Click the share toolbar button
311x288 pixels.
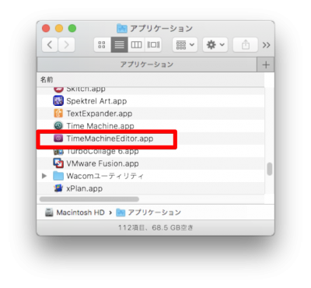coord(246,45)
